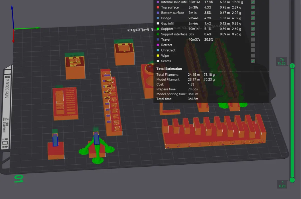Uncheck the Support row checkbox
The width and height of the screenshot is (301, 199).
pyautogui.click(x=253, y=29)
